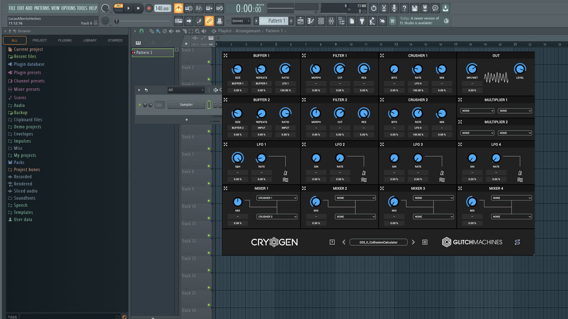568x319 pixels.
Task: Open the MULTIPLIER 2 right NONE dropdown
Action: [515, 133]
